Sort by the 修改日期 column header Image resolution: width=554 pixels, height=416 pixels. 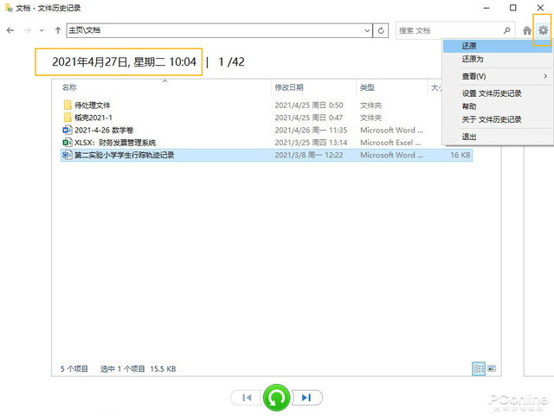click(289, 87)
